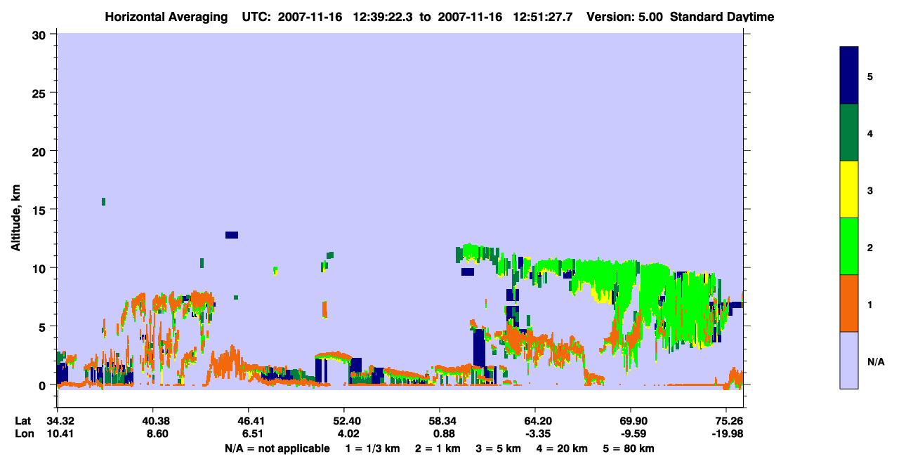The height and width of the screenshot is (468, 913).
Task: Click the colorbar label 1
Action: click(870, 304)
